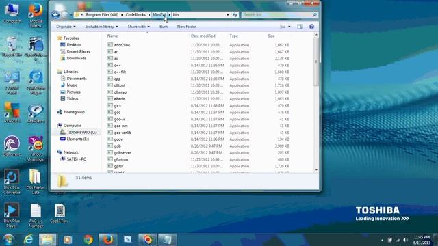Select the gfortran application file
This screenshot has width=438, height=246.
[121, 159]
